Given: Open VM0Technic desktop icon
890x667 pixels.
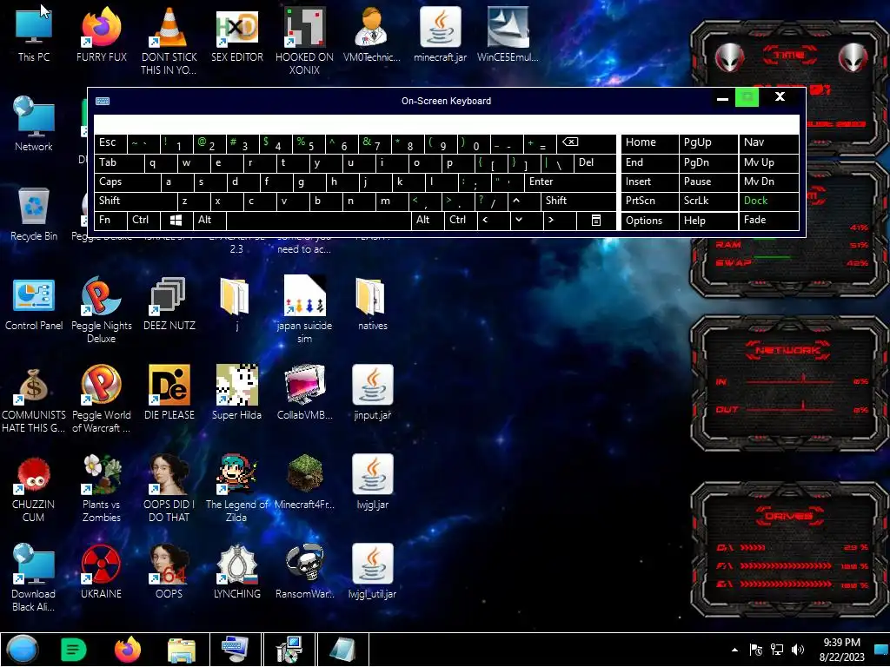Looking at the screenshot, I should pyautogui.click(x=372, y=33).
